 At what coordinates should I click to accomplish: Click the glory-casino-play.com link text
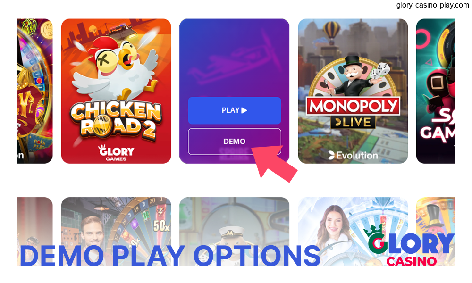[432, 5]
